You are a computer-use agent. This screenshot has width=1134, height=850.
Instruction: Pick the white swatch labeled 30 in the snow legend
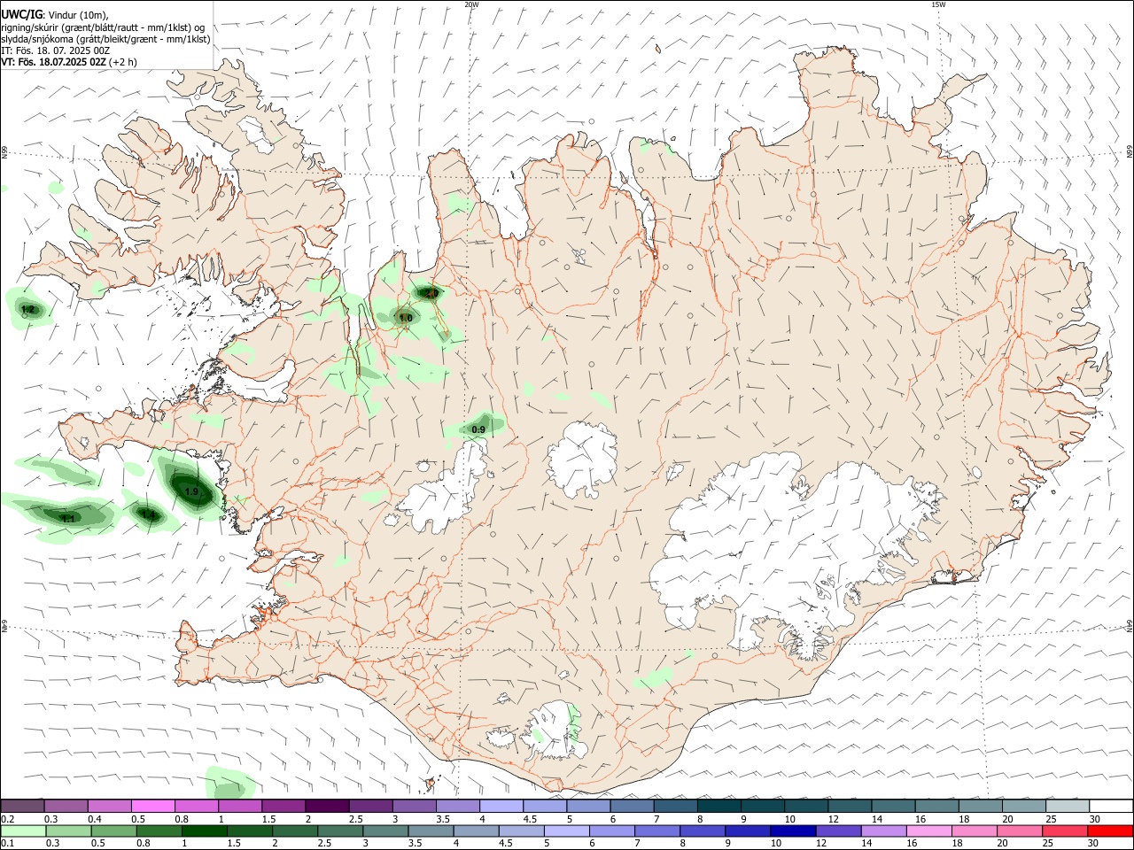pyautogui.click(x=1111, y=806)
